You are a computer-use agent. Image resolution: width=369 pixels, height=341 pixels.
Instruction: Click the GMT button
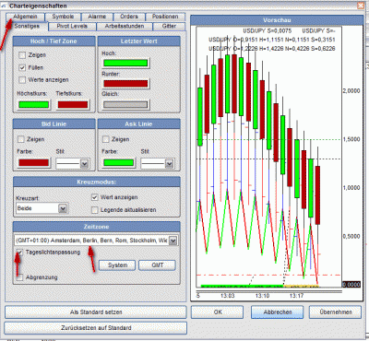[157, 265]
